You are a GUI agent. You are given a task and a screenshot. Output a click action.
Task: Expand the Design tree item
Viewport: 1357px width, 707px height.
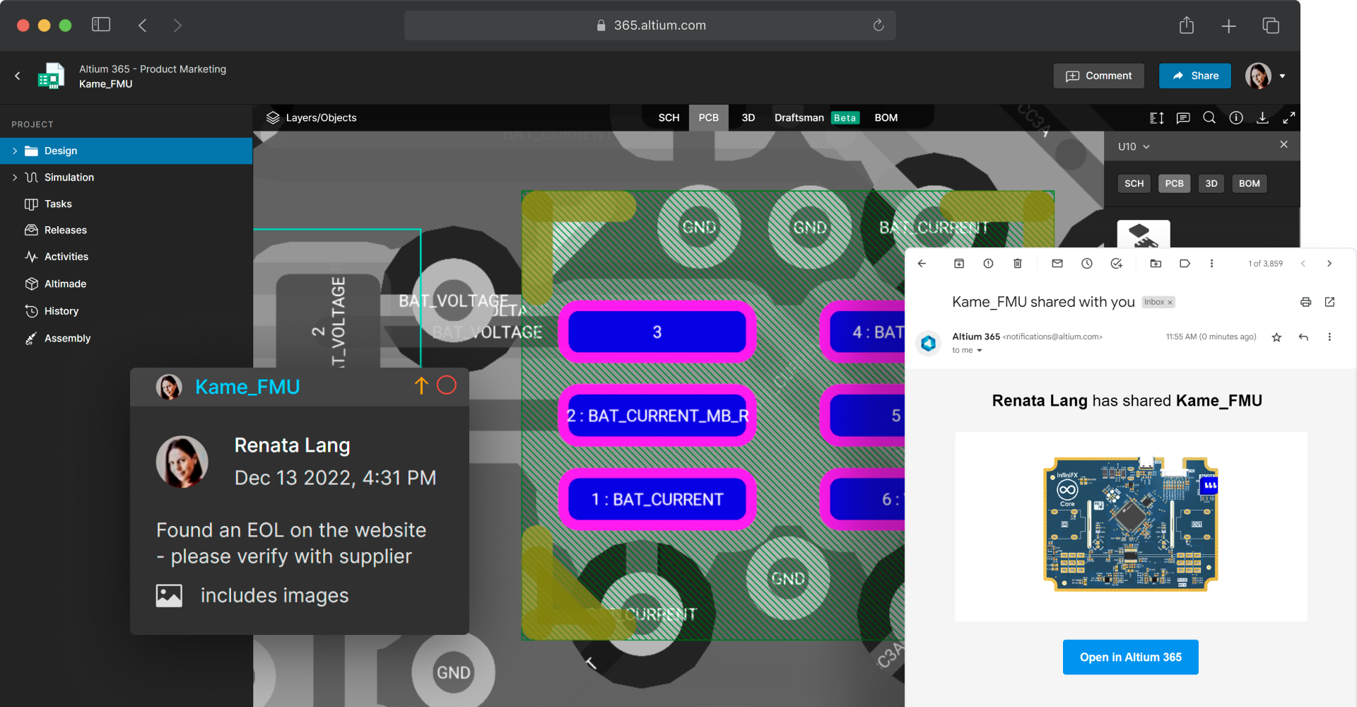15,151
